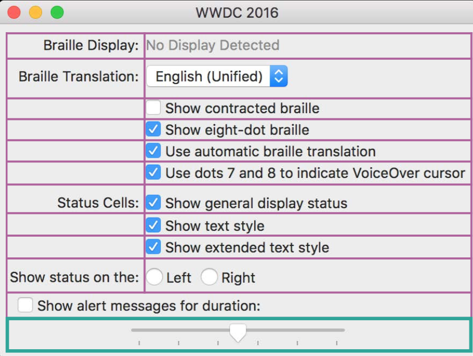Toggle Show general display status checkbox
This screenshot has width=473, height=356.
(153, 202)
